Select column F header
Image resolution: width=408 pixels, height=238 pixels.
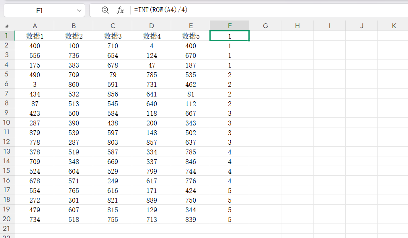pyautogui.click(x=230, y=26)
